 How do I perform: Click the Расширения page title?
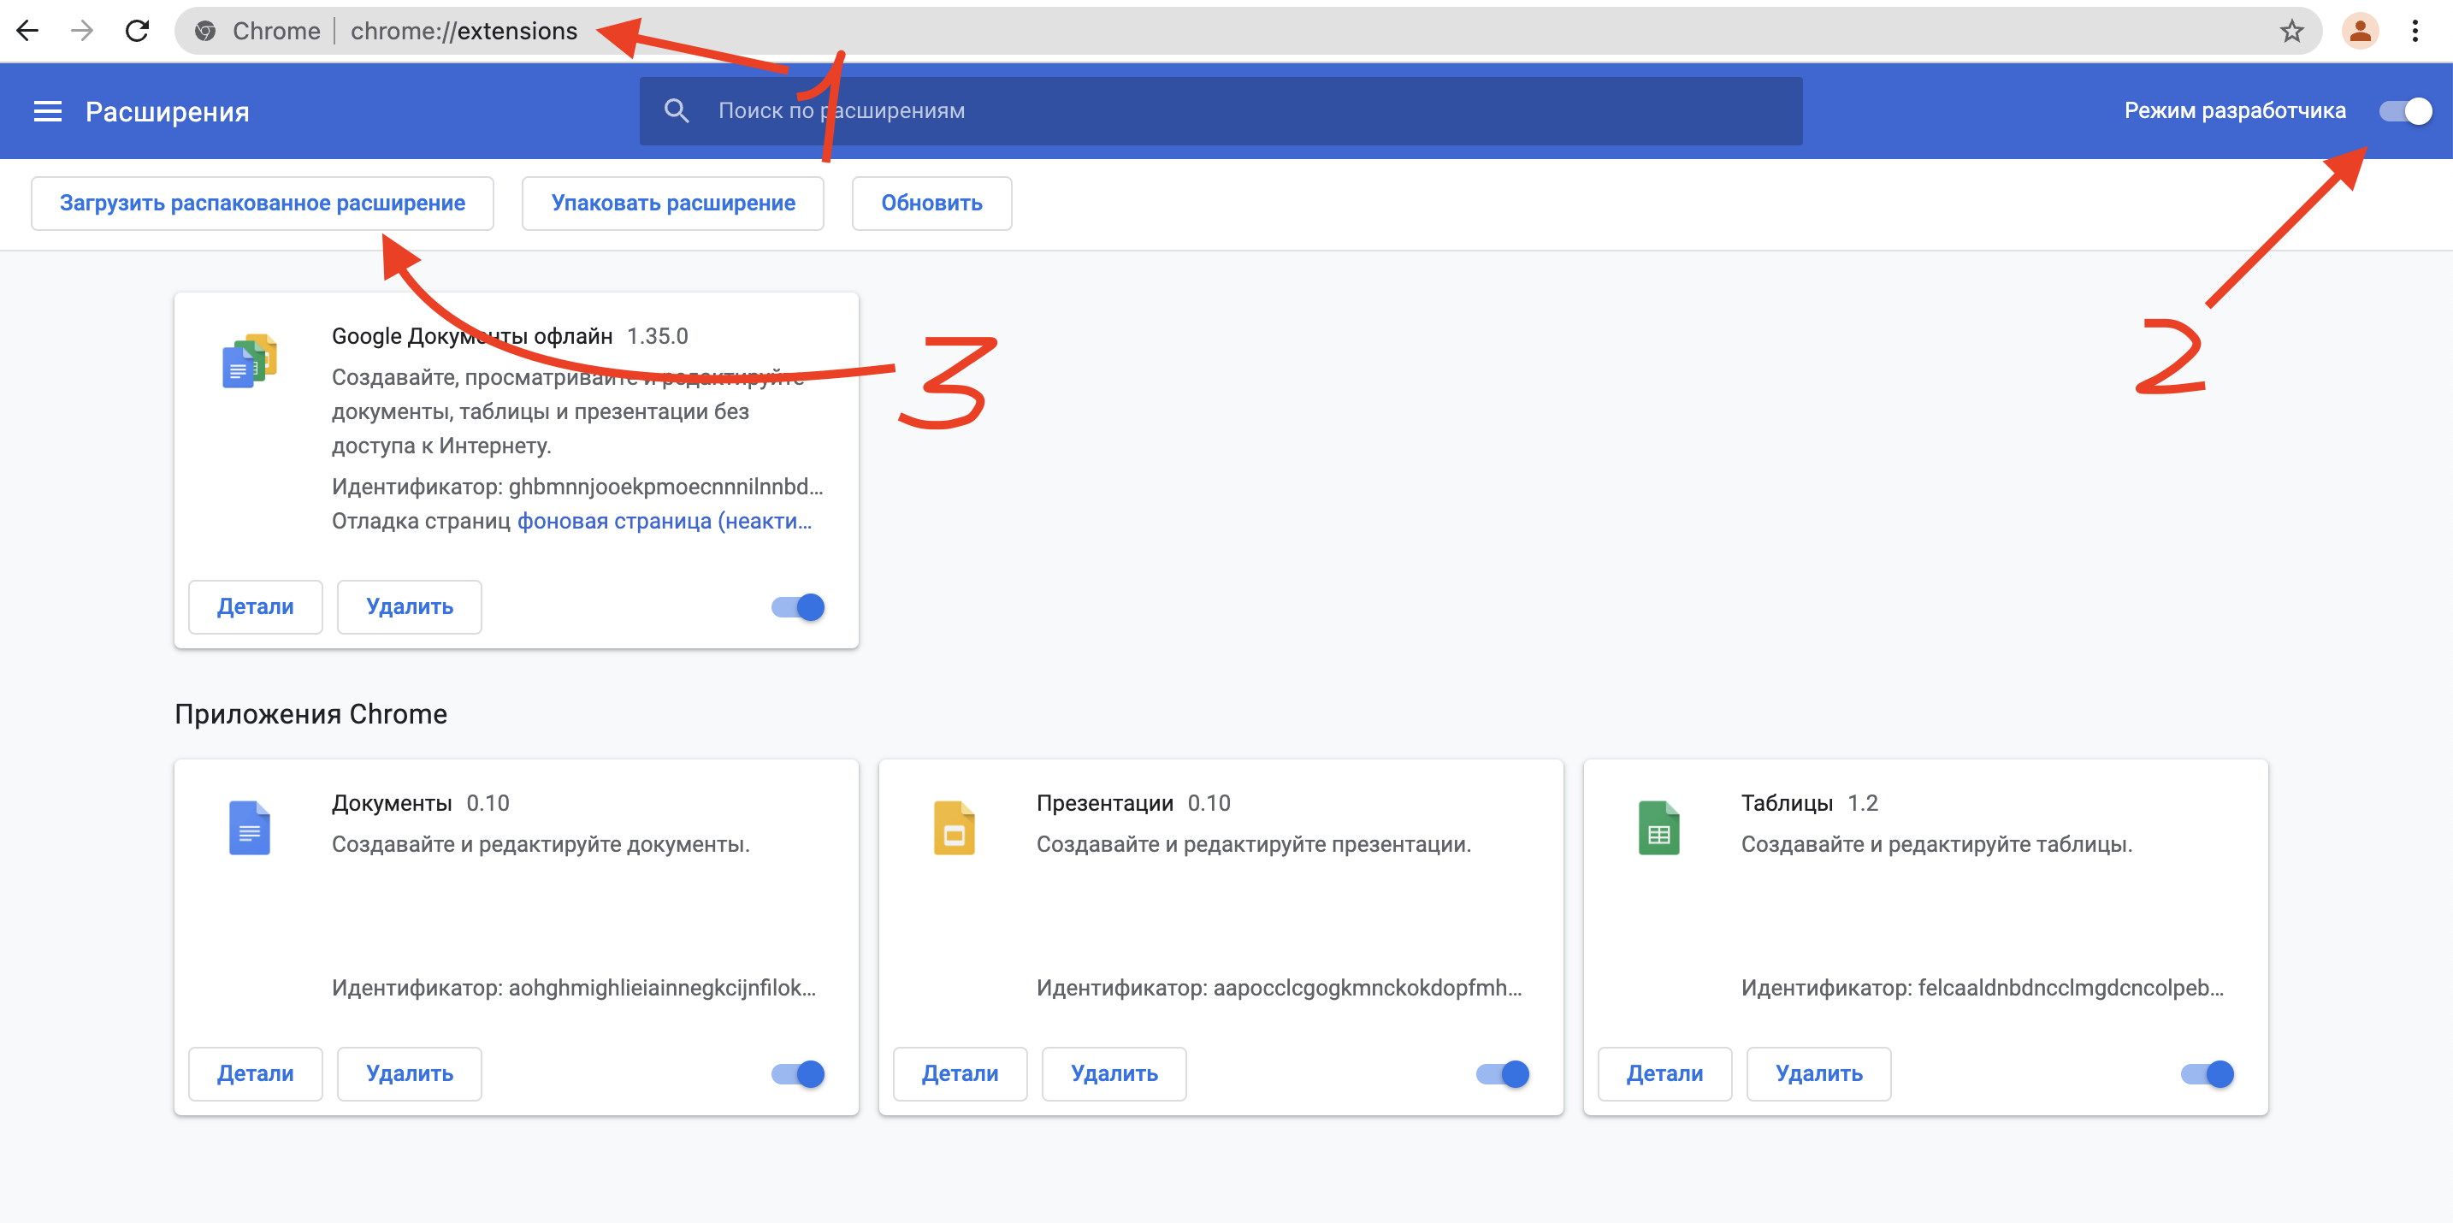pos(168,111)
